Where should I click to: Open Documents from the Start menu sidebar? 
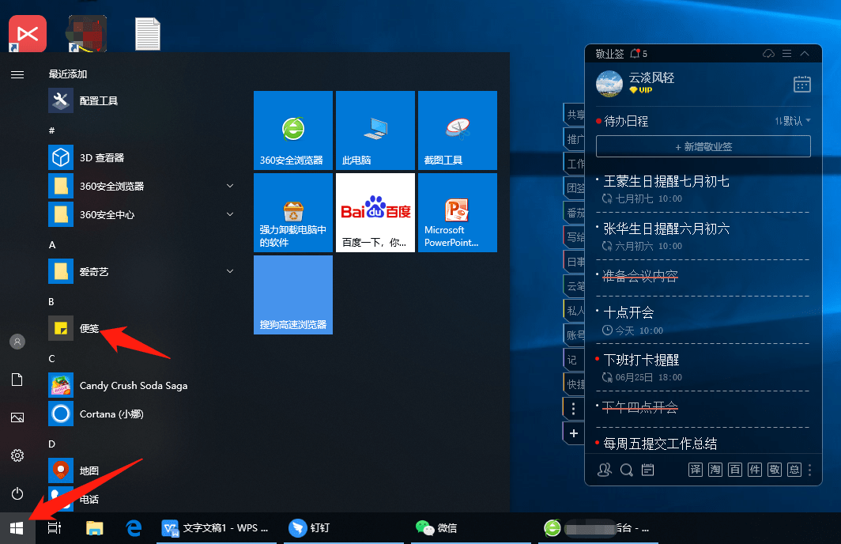[17, 380]
